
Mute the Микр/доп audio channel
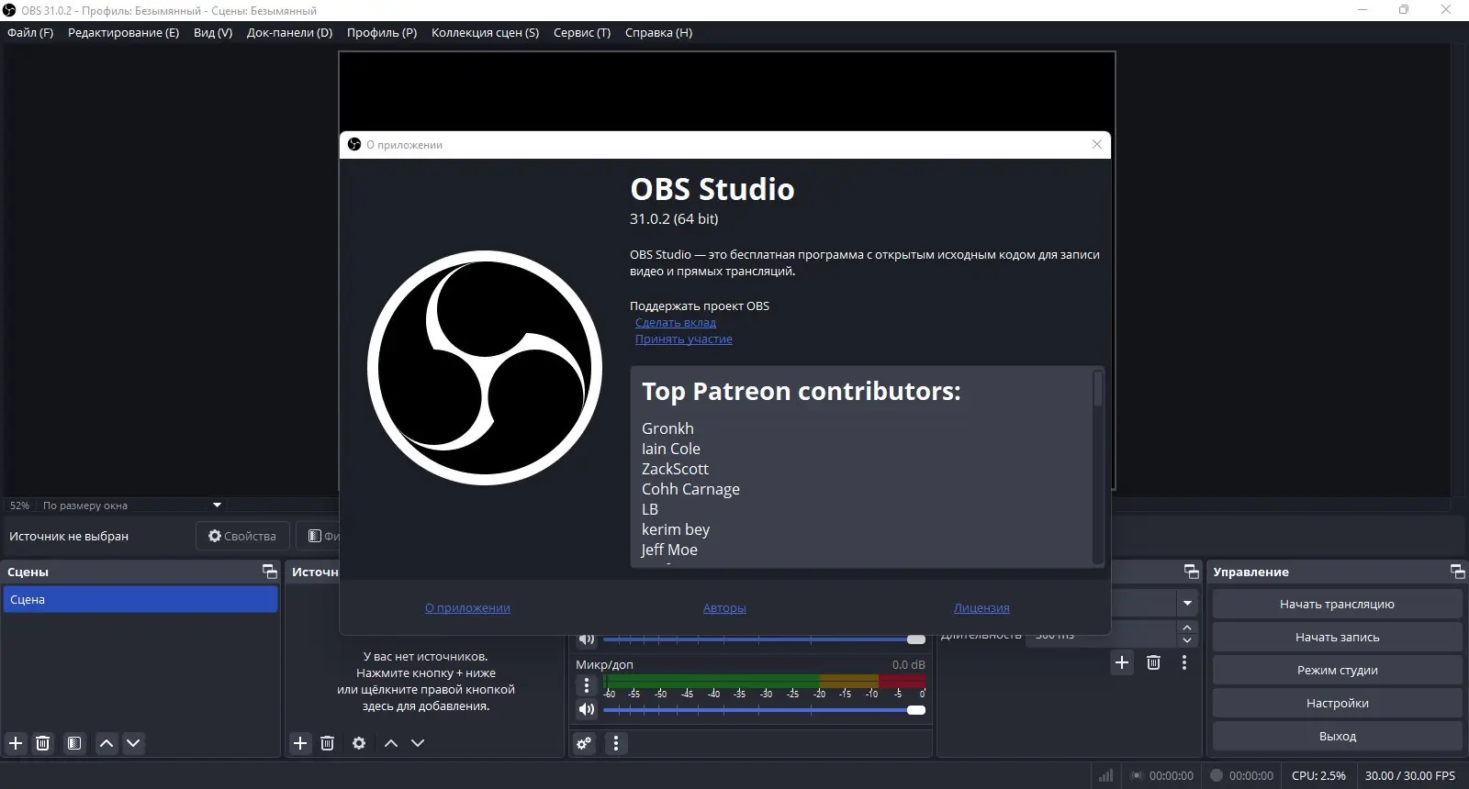click(x=587, y=709)
